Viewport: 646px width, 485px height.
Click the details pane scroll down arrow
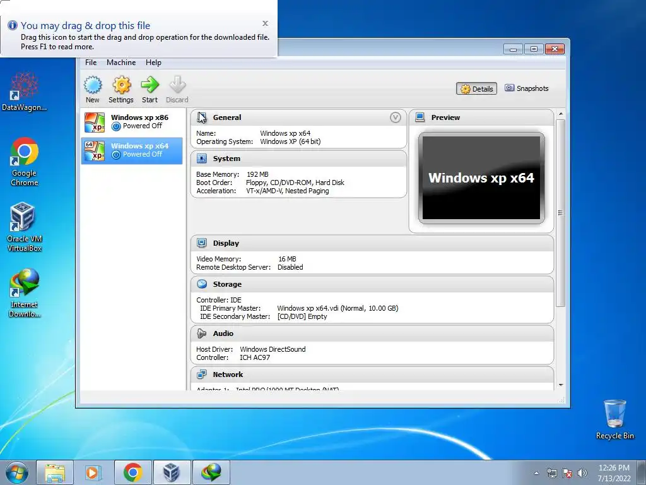[x=560, y=385]
